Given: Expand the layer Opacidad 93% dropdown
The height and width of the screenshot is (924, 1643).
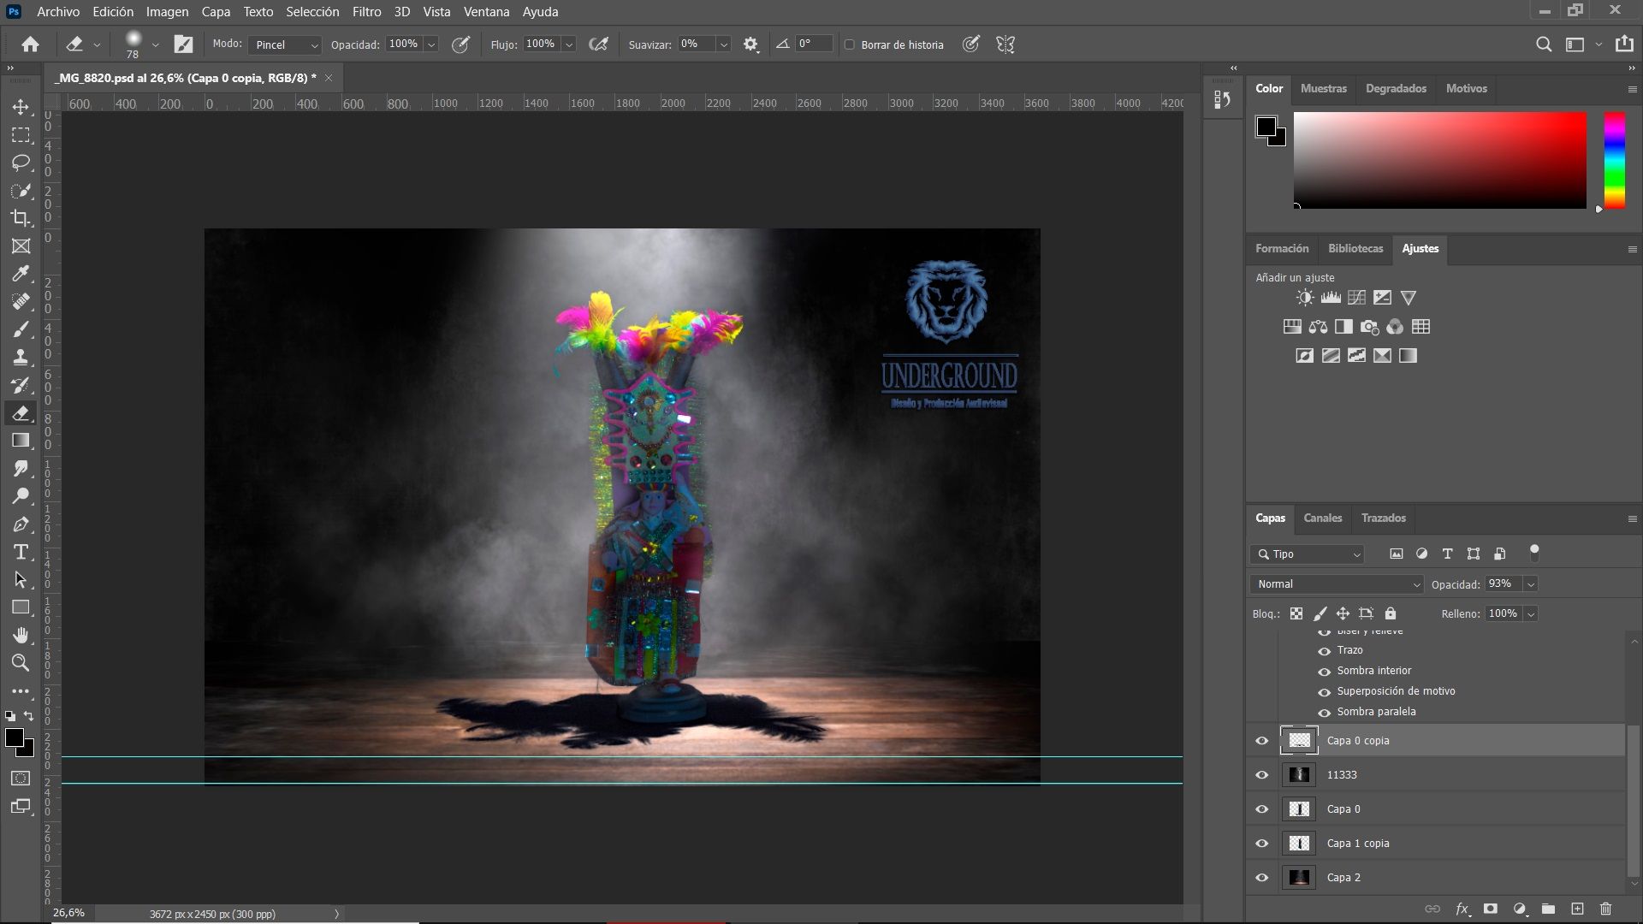Looking at the screenshot, I should [1531, 584].
